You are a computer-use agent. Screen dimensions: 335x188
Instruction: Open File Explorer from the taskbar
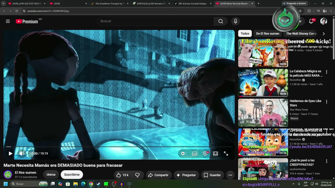75,184
